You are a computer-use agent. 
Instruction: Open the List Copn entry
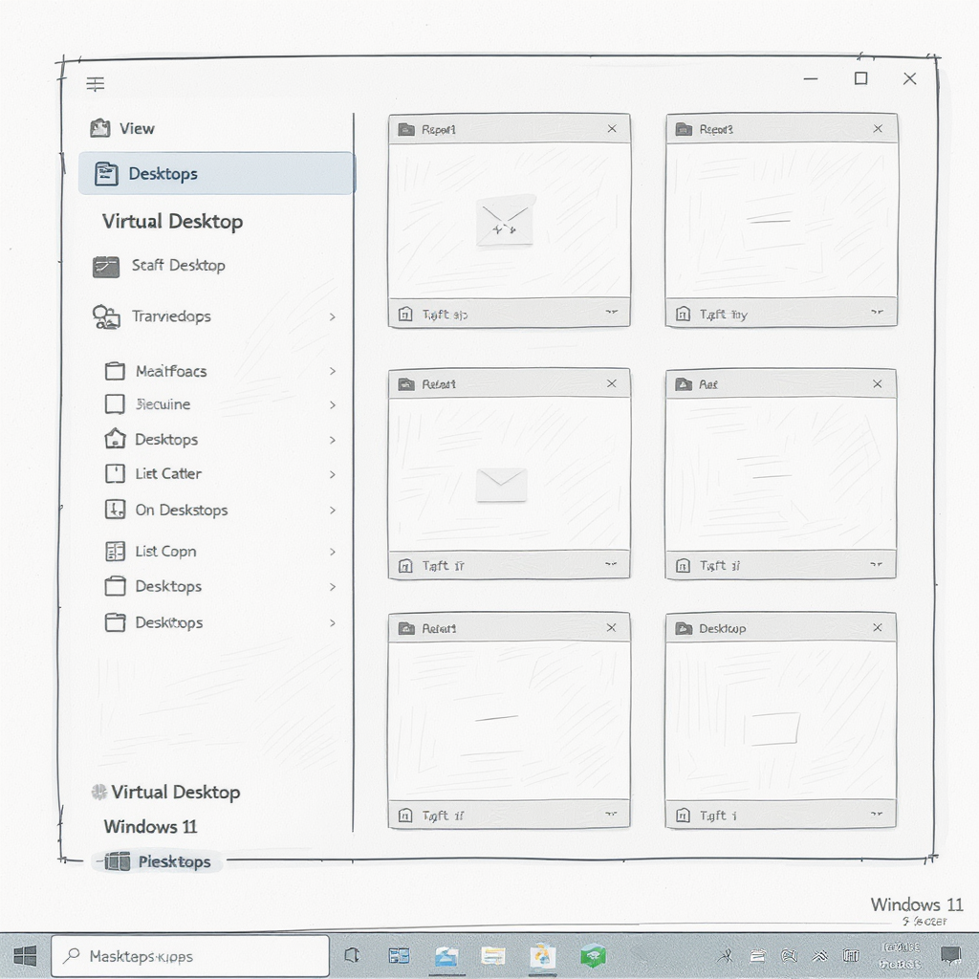(x=165, y=552)
